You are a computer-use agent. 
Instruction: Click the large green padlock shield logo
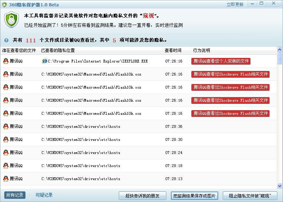12,19
